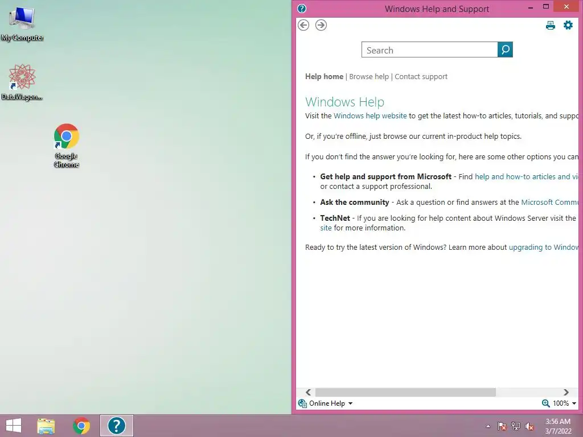Click the horizontal scrollbar left arrow

308,393
